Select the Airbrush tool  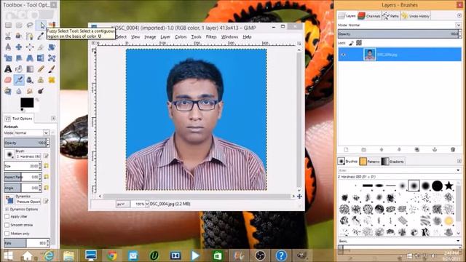pyautogui.click(x=19, y=80)
